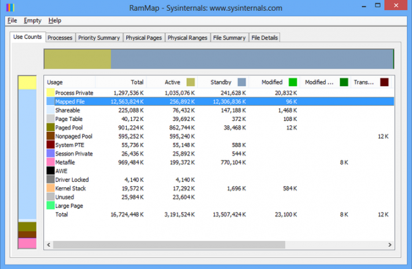Select the Session Private row label
Image resolution: width=412 pixels, height=269 pixels.
[x=74, y=154]
